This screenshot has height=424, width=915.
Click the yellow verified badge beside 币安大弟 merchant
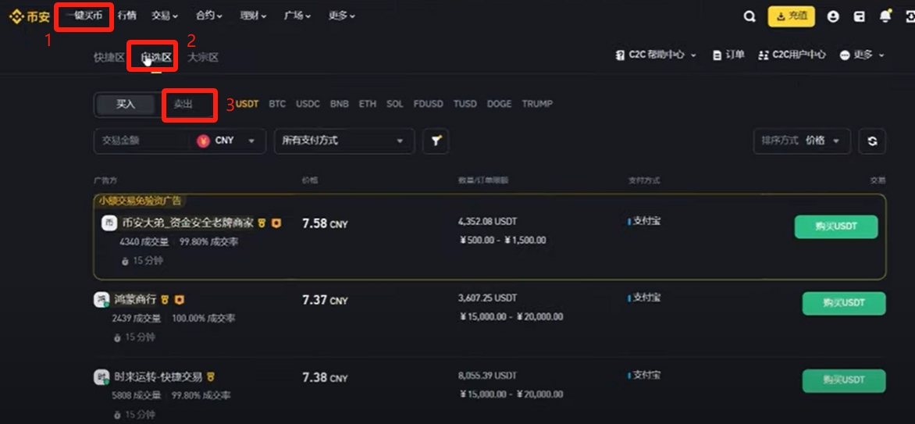pyautogui.click(x=262, y=223)
